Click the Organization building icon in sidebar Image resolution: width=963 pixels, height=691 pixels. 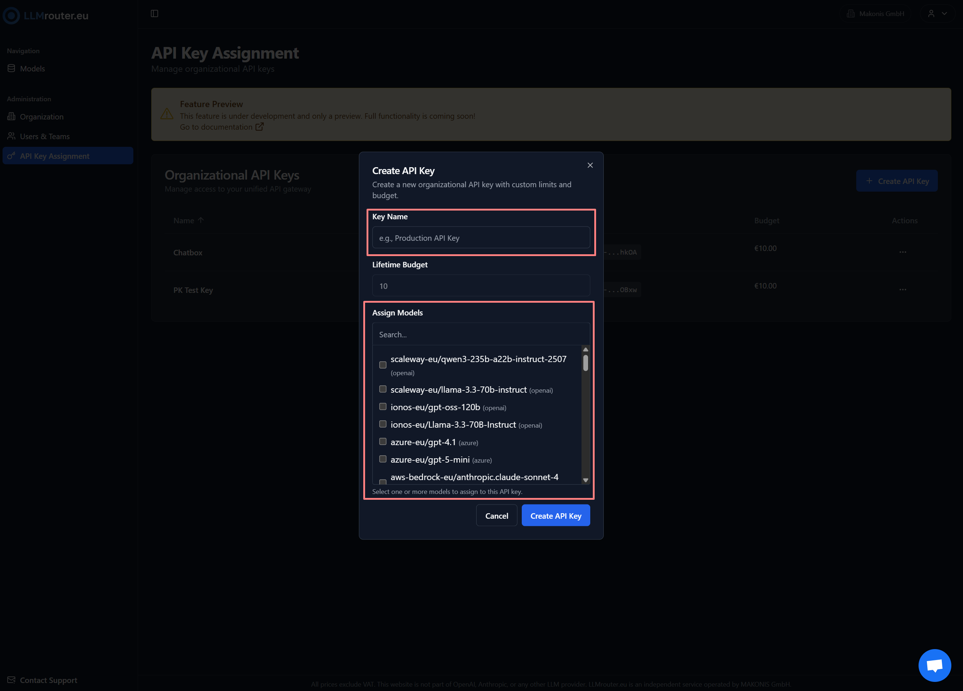[x=11, y=116]
